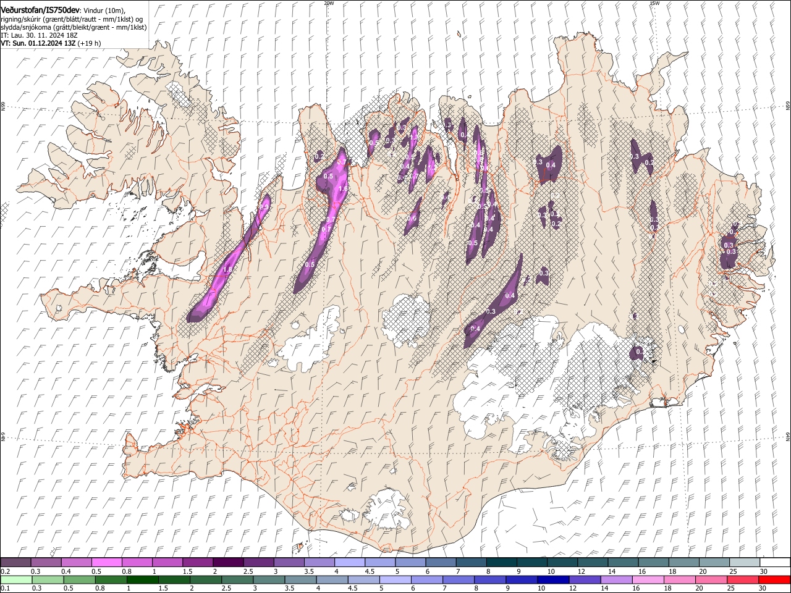This screenshot has width=791, height=593.
Task: Click the '0.1' number label under bottom legend row
Action: (6, 588)
